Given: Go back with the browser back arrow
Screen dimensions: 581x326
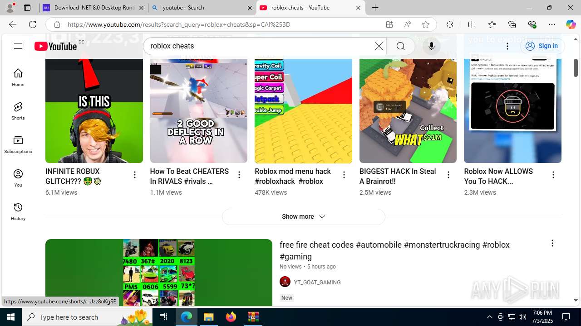Looking at the screenshot, I should pos(12,24).
